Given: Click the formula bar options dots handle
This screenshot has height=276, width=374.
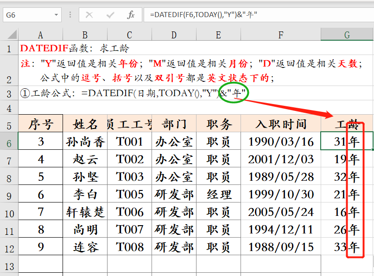Looking at the screenshot, I should pos(70,15).
